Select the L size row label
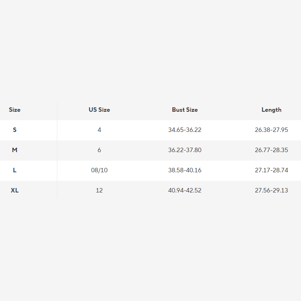The width and height of the screenshot is (301, 301). click(x=15, y=170)
